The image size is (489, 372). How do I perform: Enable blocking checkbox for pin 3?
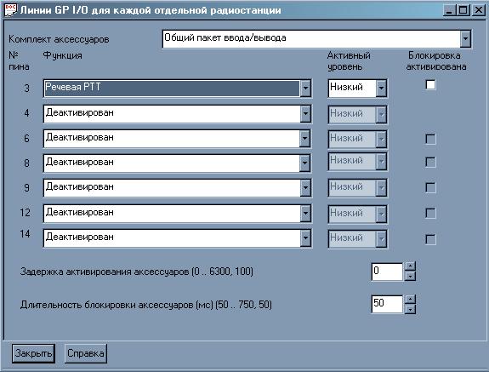pyautogui.click(x=430, y=84)
